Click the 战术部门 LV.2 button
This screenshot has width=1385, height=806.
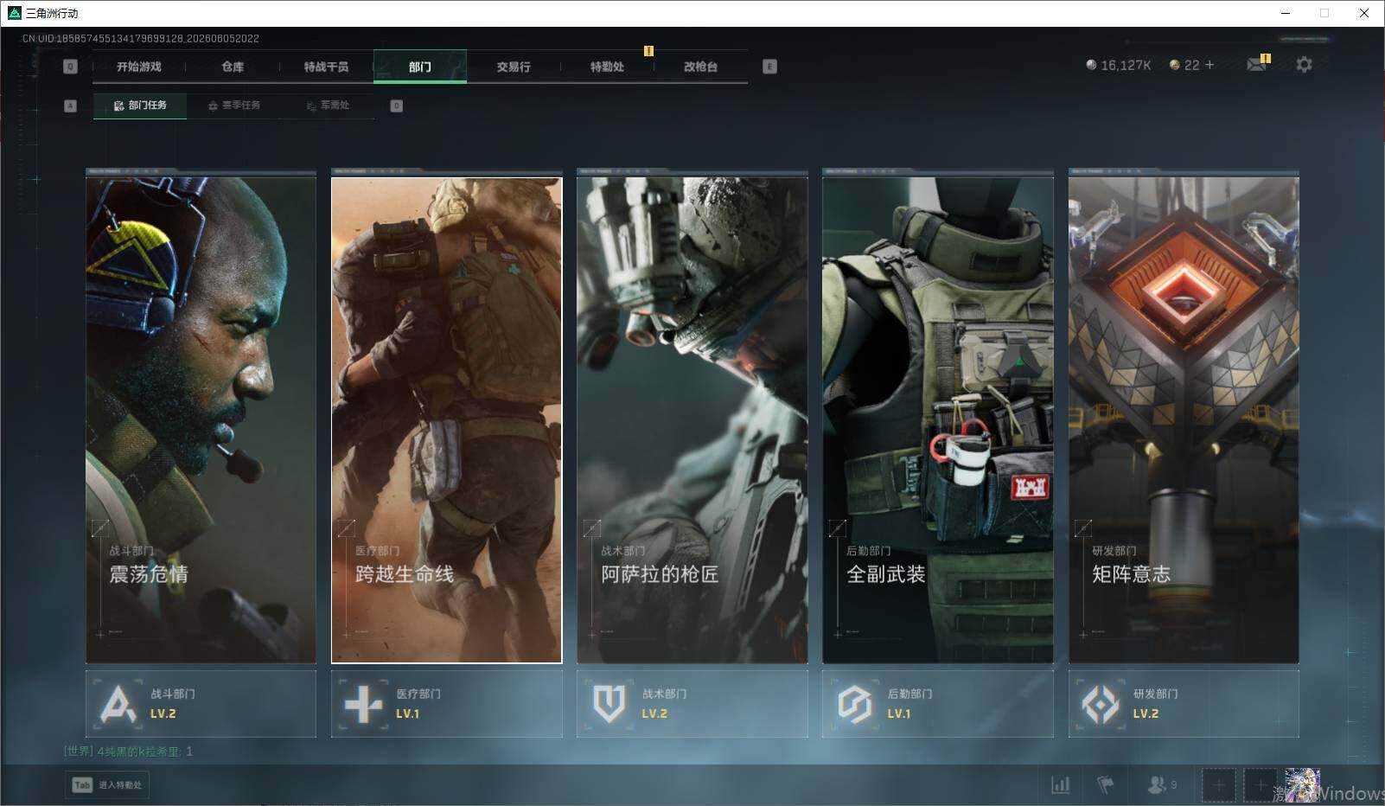pos(692,704)
